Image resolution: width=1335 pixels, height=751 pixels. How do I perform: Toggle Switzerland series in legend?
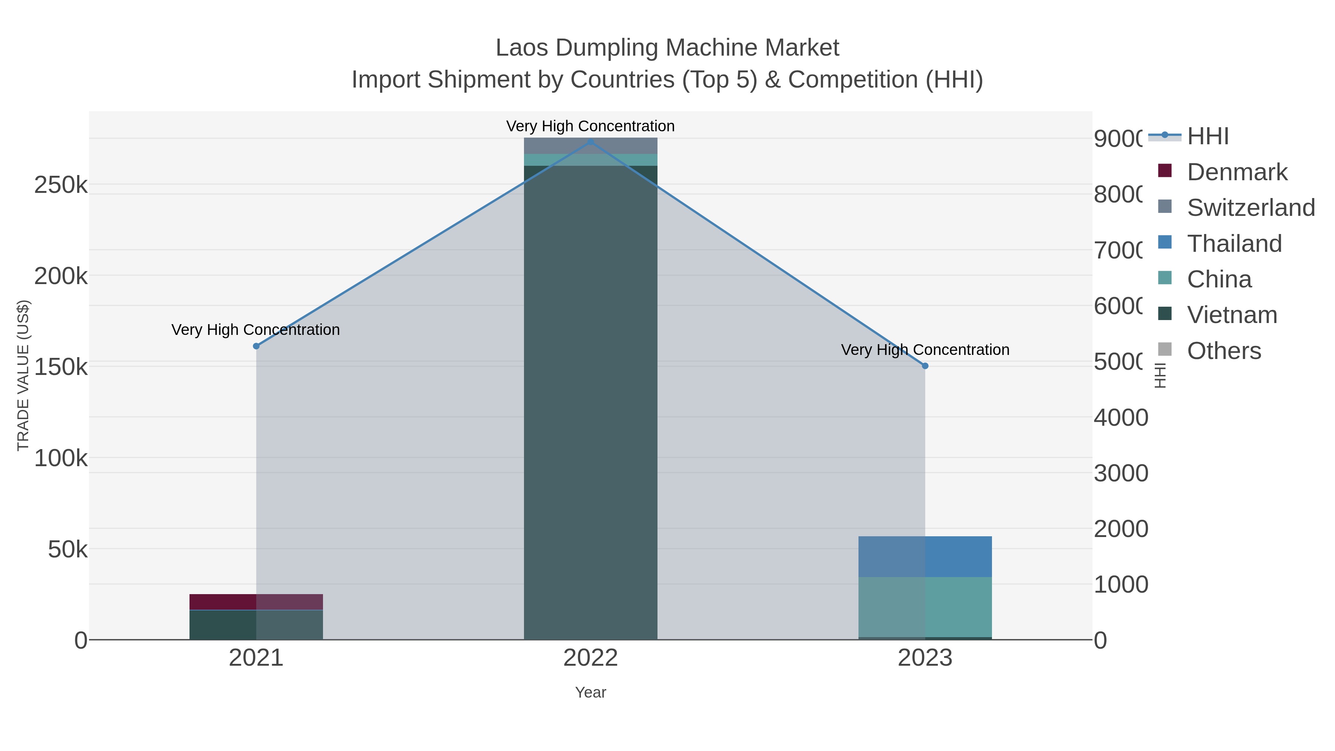(1236, 208)
